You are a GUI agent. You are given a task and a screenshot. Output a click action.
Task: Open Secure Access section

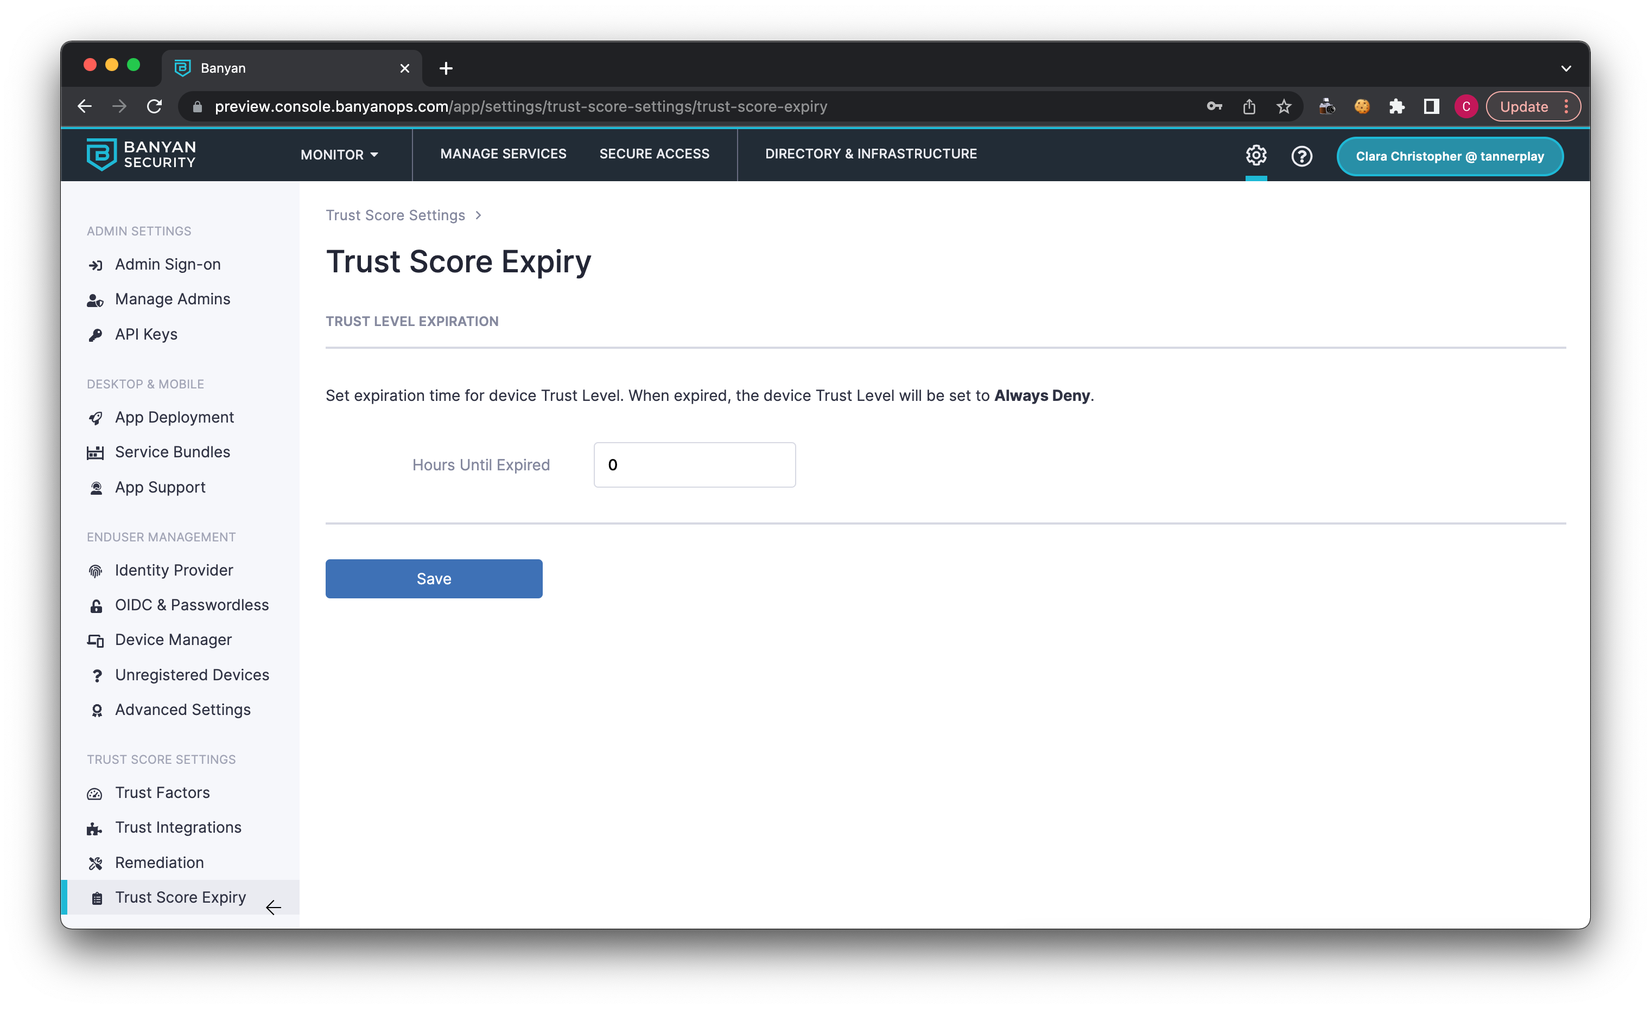coord(654,154)
